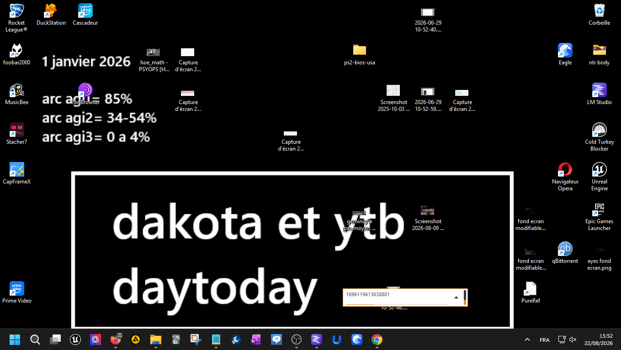Select the Cold Turkey Blocker icon
Image resolution: width=621 pixels, height=350 pixels.
click(x=599, y=137)
